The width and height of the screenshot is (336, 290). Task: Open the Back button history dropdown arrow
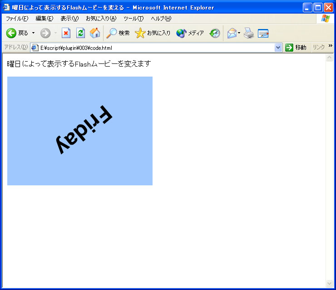pos(34,33)
